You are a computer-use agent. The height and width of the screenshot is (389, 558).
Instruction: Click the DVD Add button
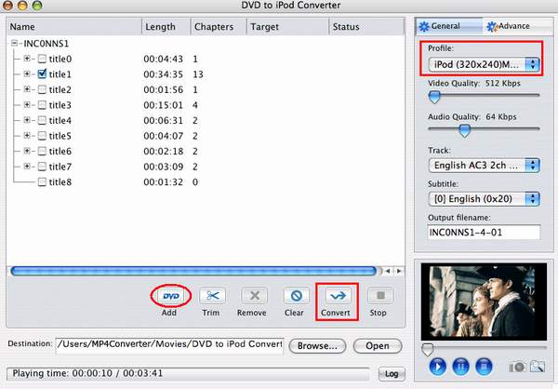pyautogui.click(x=171, y=296)
